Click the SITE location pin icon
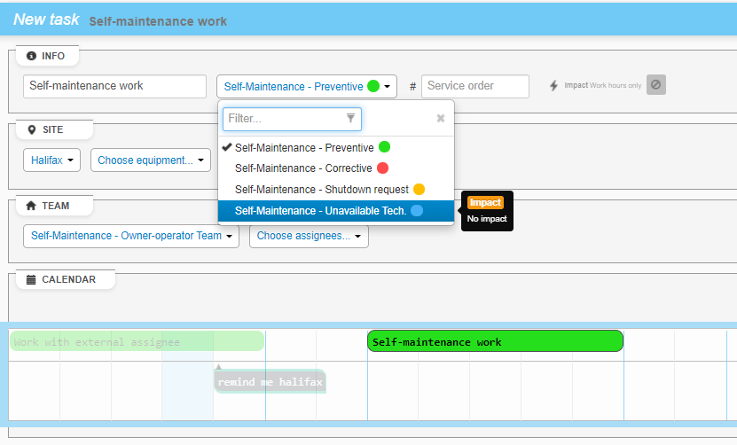This screenshot has height=445, width=737. (x=32, y=129)
